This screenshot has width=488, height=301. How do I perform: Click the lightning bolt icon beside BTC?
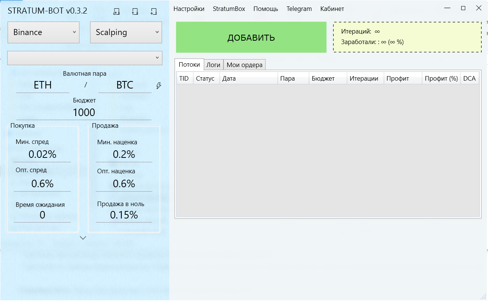(159, 86)
